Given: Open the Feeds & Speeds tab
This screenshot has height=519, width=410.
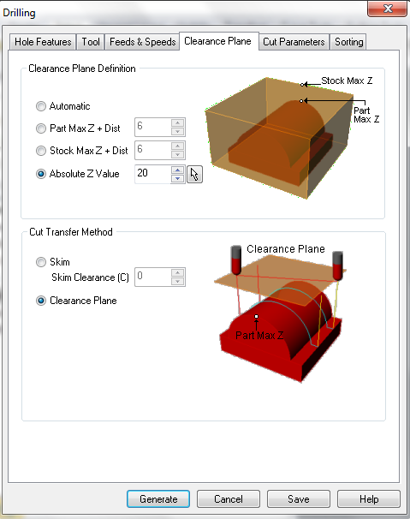Looking at the screenshot, I should 142,42.
